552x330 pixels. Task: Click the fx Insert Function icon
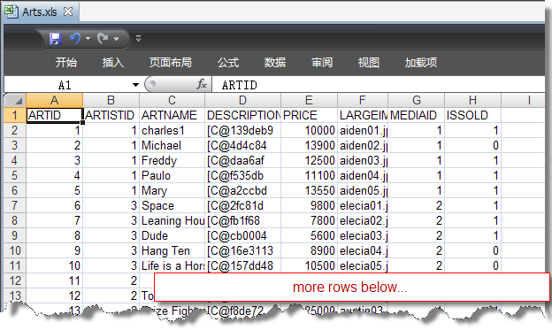pyautogui.click(x=202, y=85)
